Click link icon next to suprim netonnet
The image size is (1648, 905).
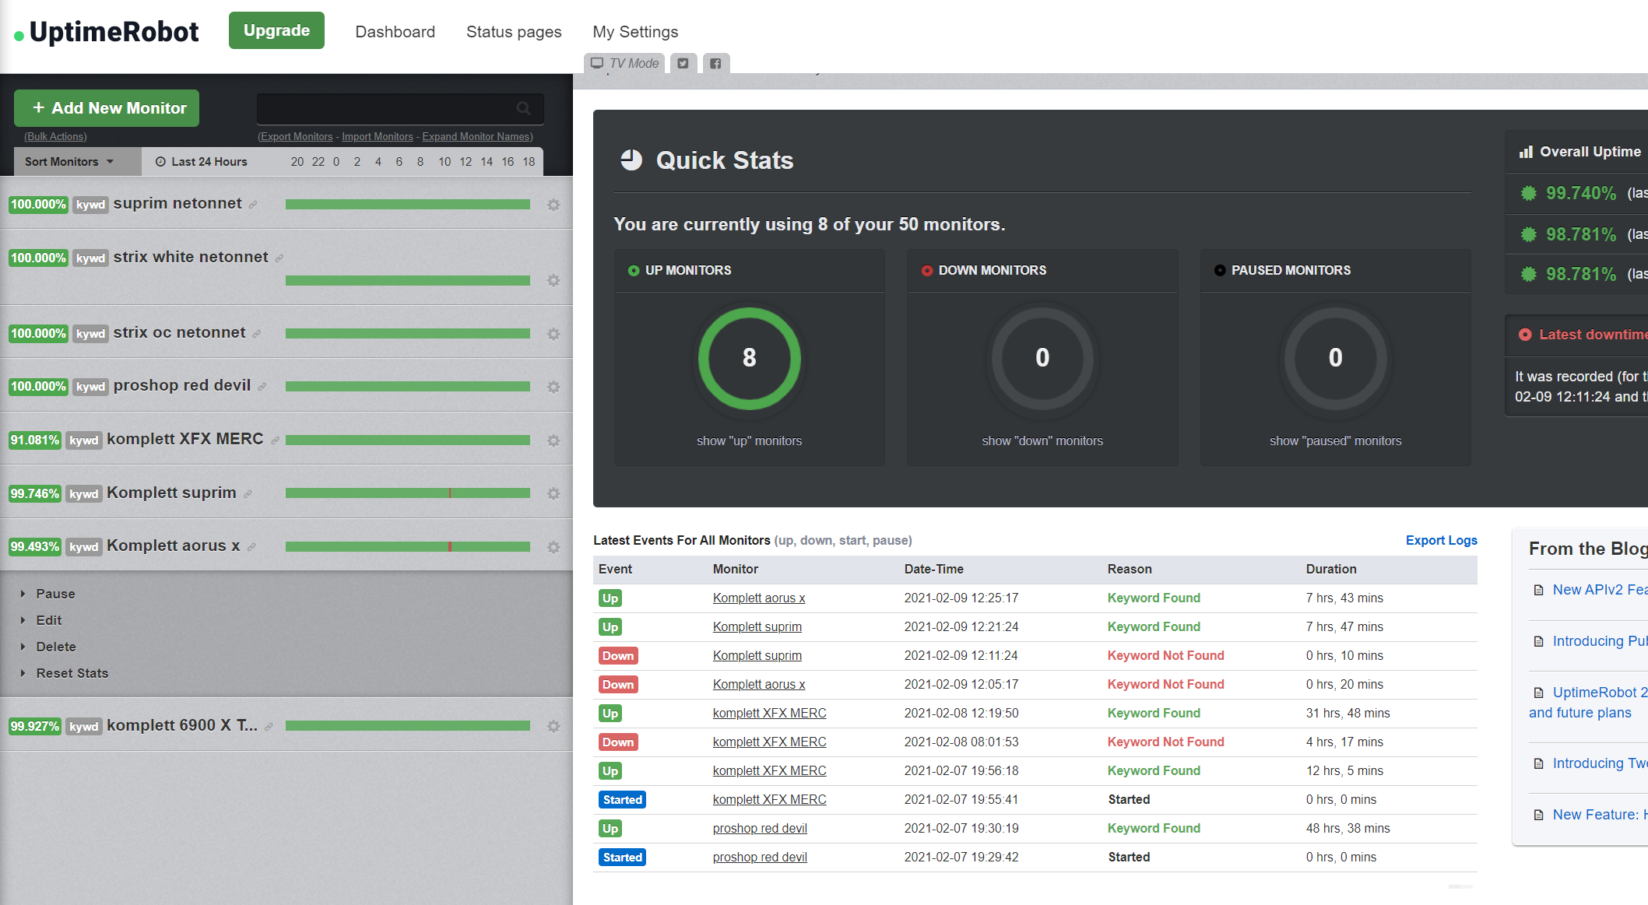click(x=253, y=205)
